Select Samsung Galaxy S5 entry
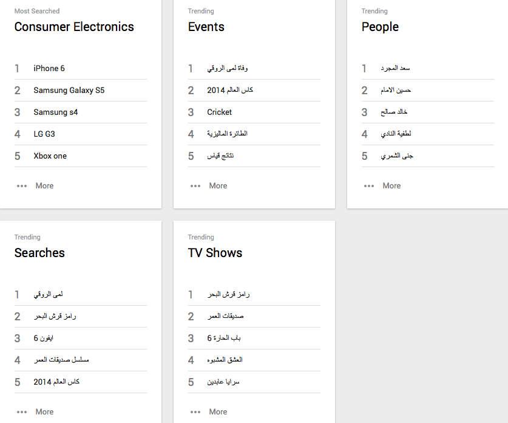508x423 pixels. pos(69,91)
